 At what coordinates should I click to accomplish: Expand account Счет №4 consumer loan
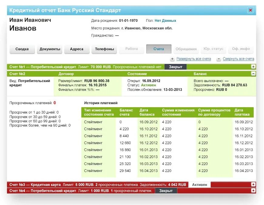tap(253, 190)
